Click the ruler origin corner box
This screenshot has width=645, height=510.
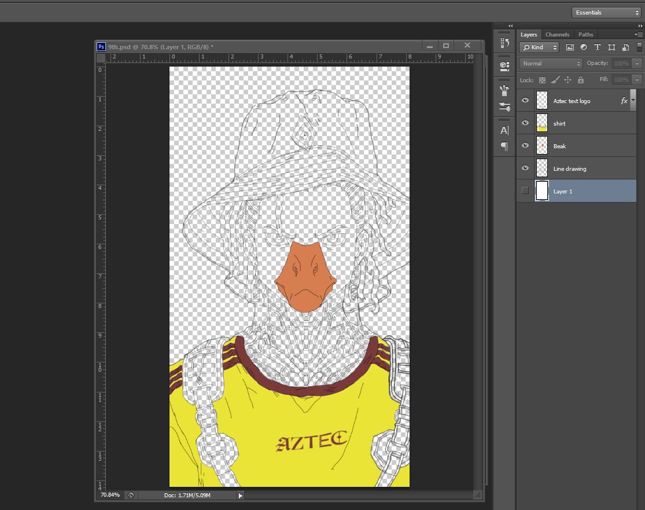coord(101,58)
